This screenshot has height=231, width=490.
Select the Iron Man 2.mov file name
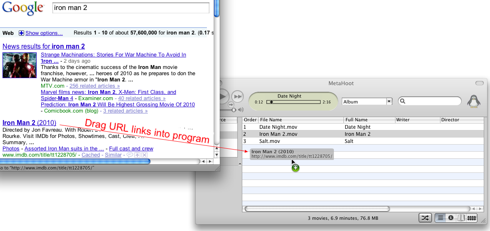[x=278, y=134]
